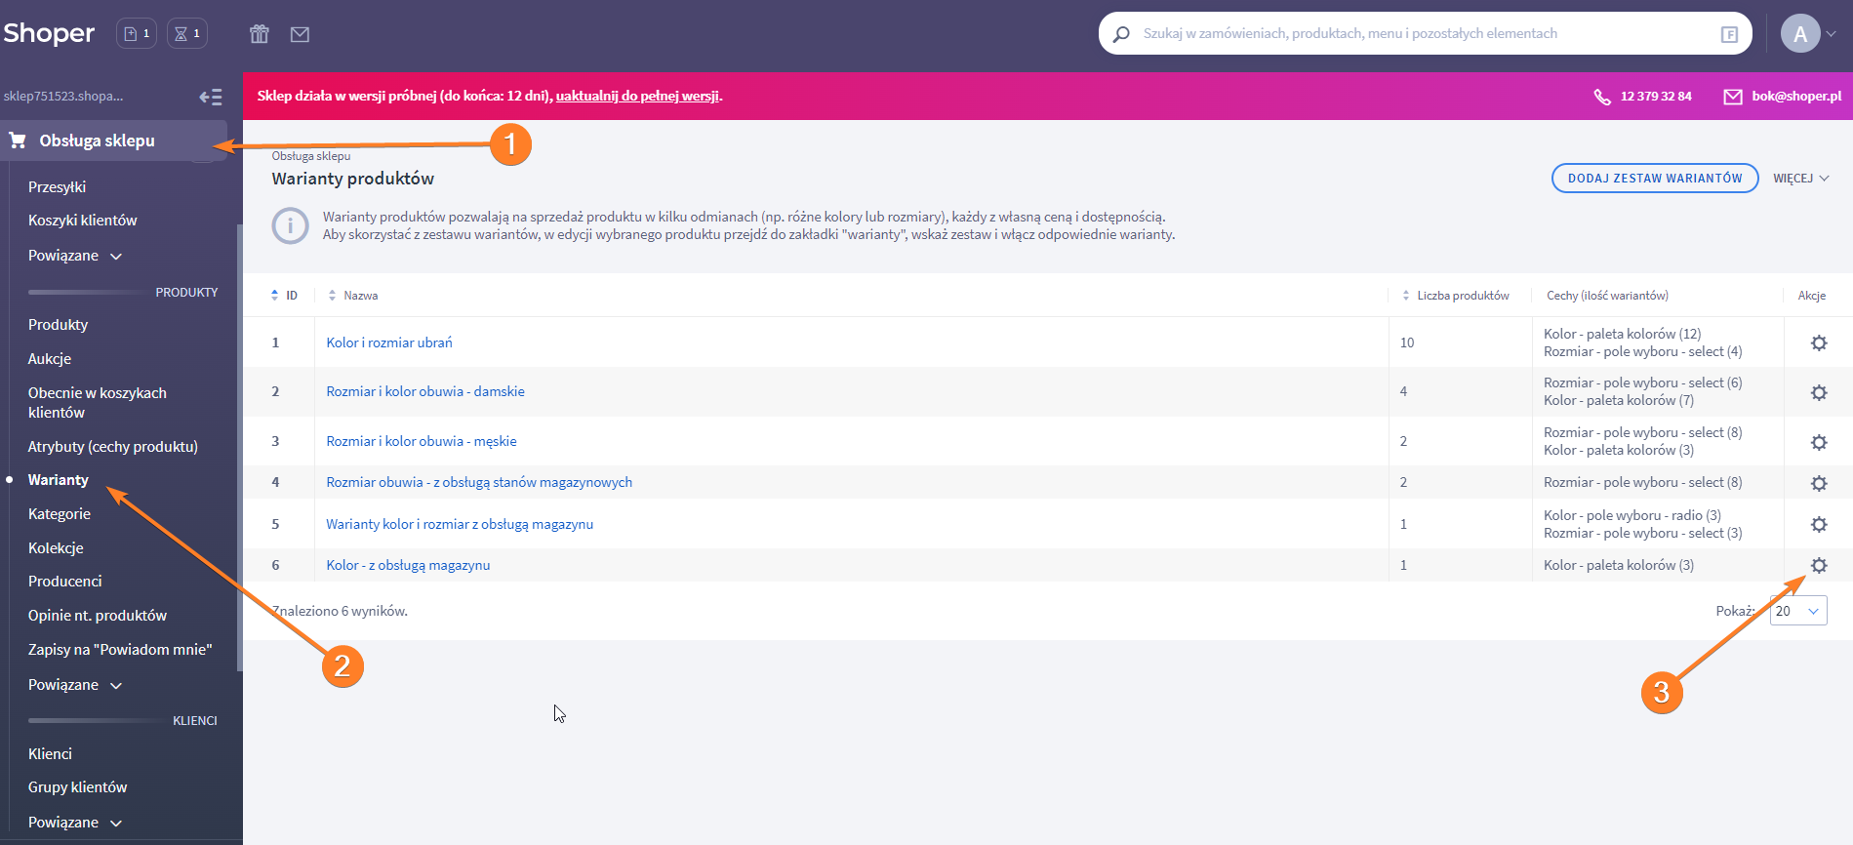The height and width of the screenshot is (845, 1853).
Task: Open the gift icon in top bar
Action: [259, 34]
